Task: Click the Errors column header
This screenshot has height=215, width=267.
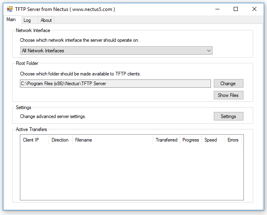Action: (233, 140)
